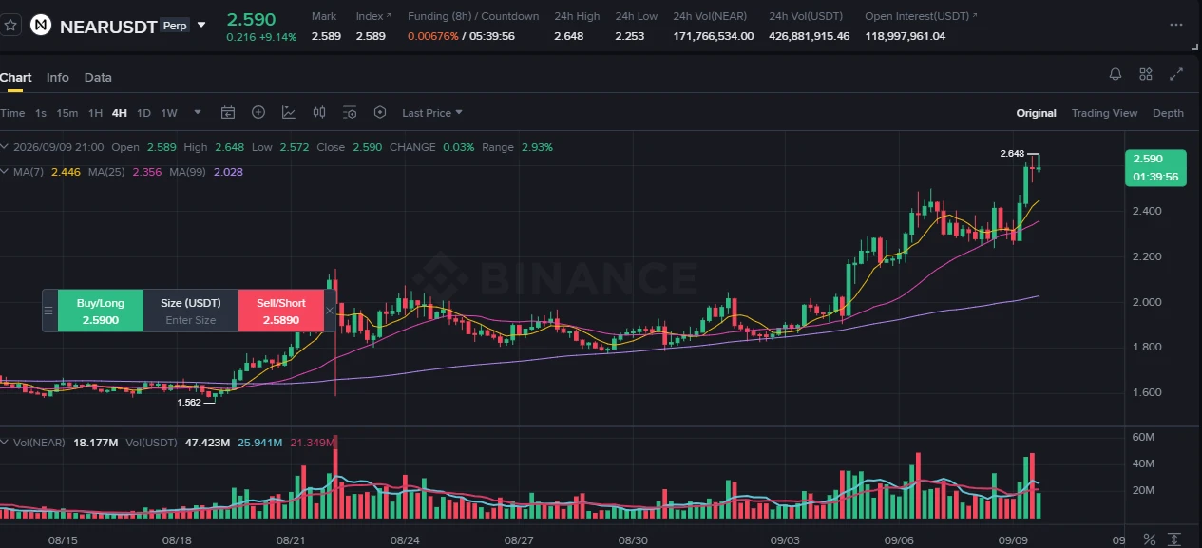
Task: Switch chart to Original view
Action: (1036, 113)
